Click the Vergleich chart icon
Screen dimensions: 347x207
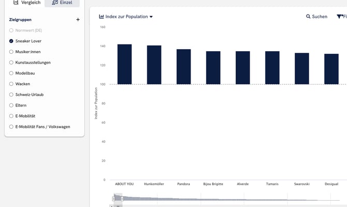coord(16,3)
